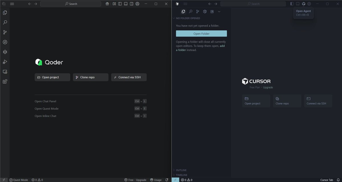Click the Upgrade link under the Cursor logo

268,88
